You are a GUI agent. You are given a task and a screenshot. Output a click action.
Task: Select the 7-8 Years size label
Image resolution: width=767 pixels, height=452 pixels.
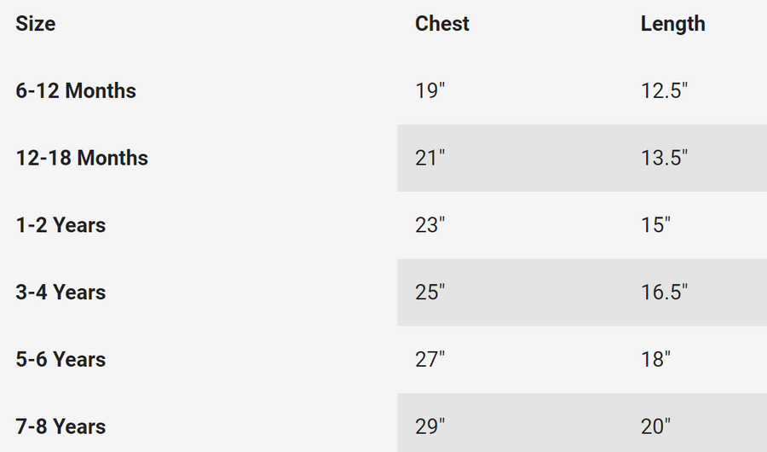(61, 426)
